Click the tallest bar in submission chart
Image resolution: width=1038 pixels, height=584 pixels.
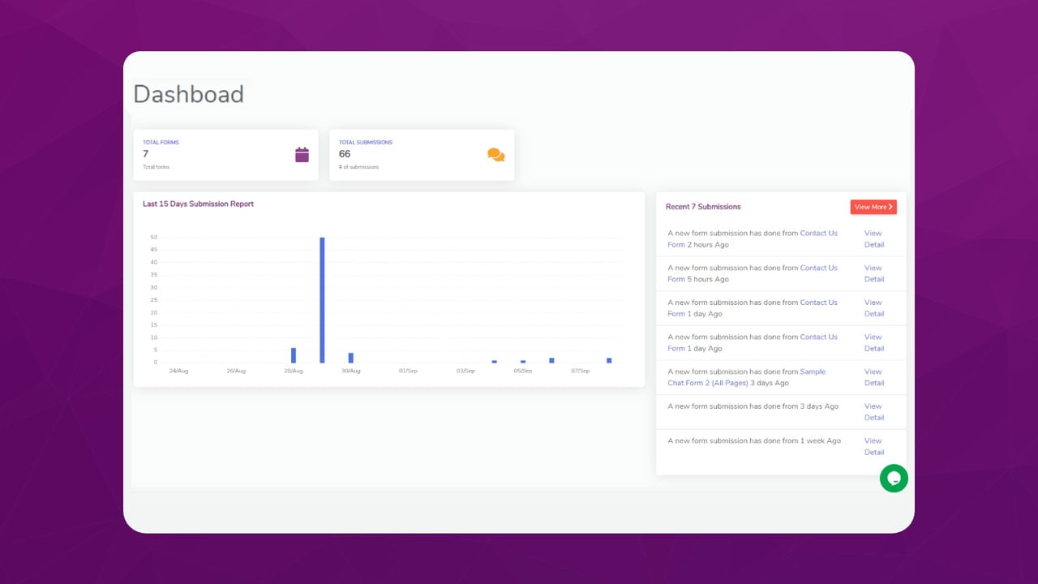pyautogui.click(x=322, y=300)
